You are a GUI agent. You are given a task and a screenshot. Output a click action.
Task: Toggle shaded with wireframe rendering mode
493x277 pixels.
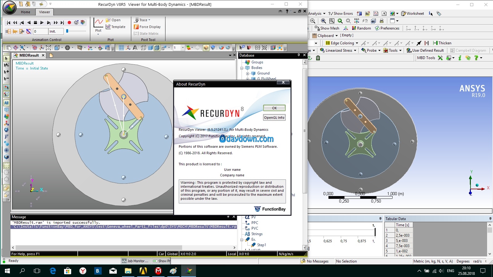[x=157, y=48]
